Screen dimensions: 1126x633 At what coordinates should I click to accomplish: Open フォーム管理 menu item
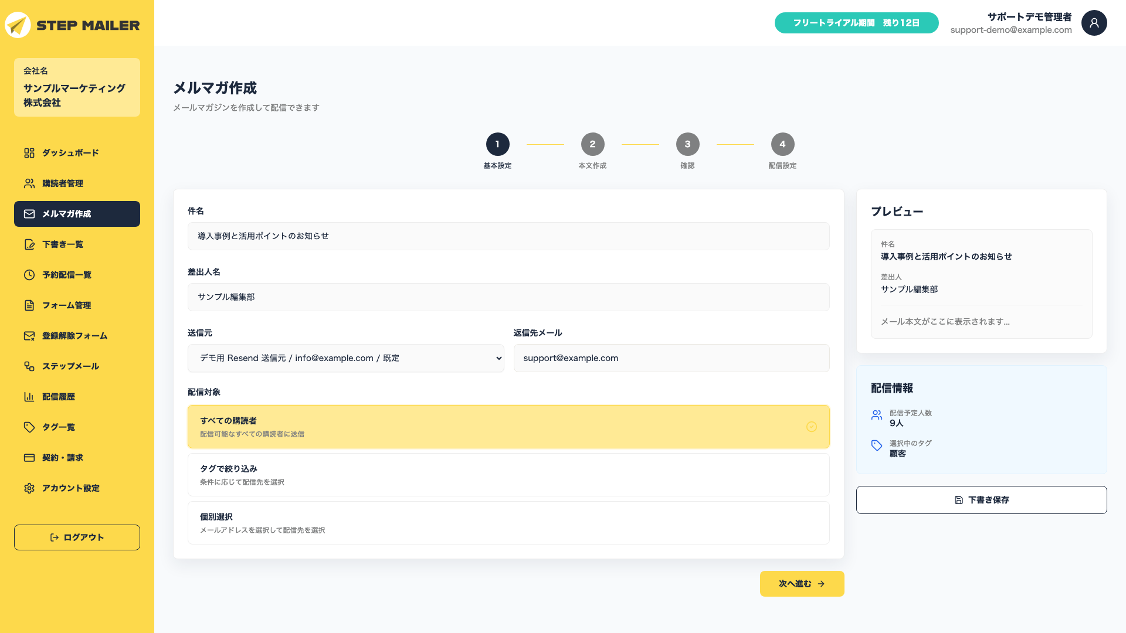[x=77, y=305]
